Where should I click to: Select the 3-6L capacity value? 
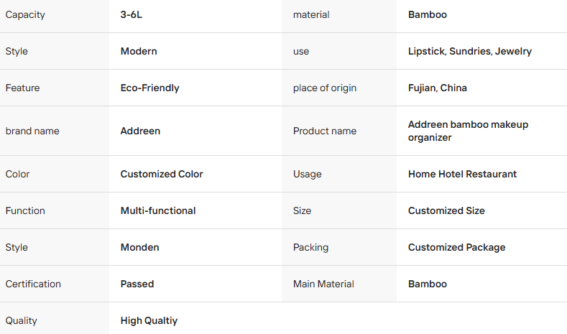click(132, 15)
